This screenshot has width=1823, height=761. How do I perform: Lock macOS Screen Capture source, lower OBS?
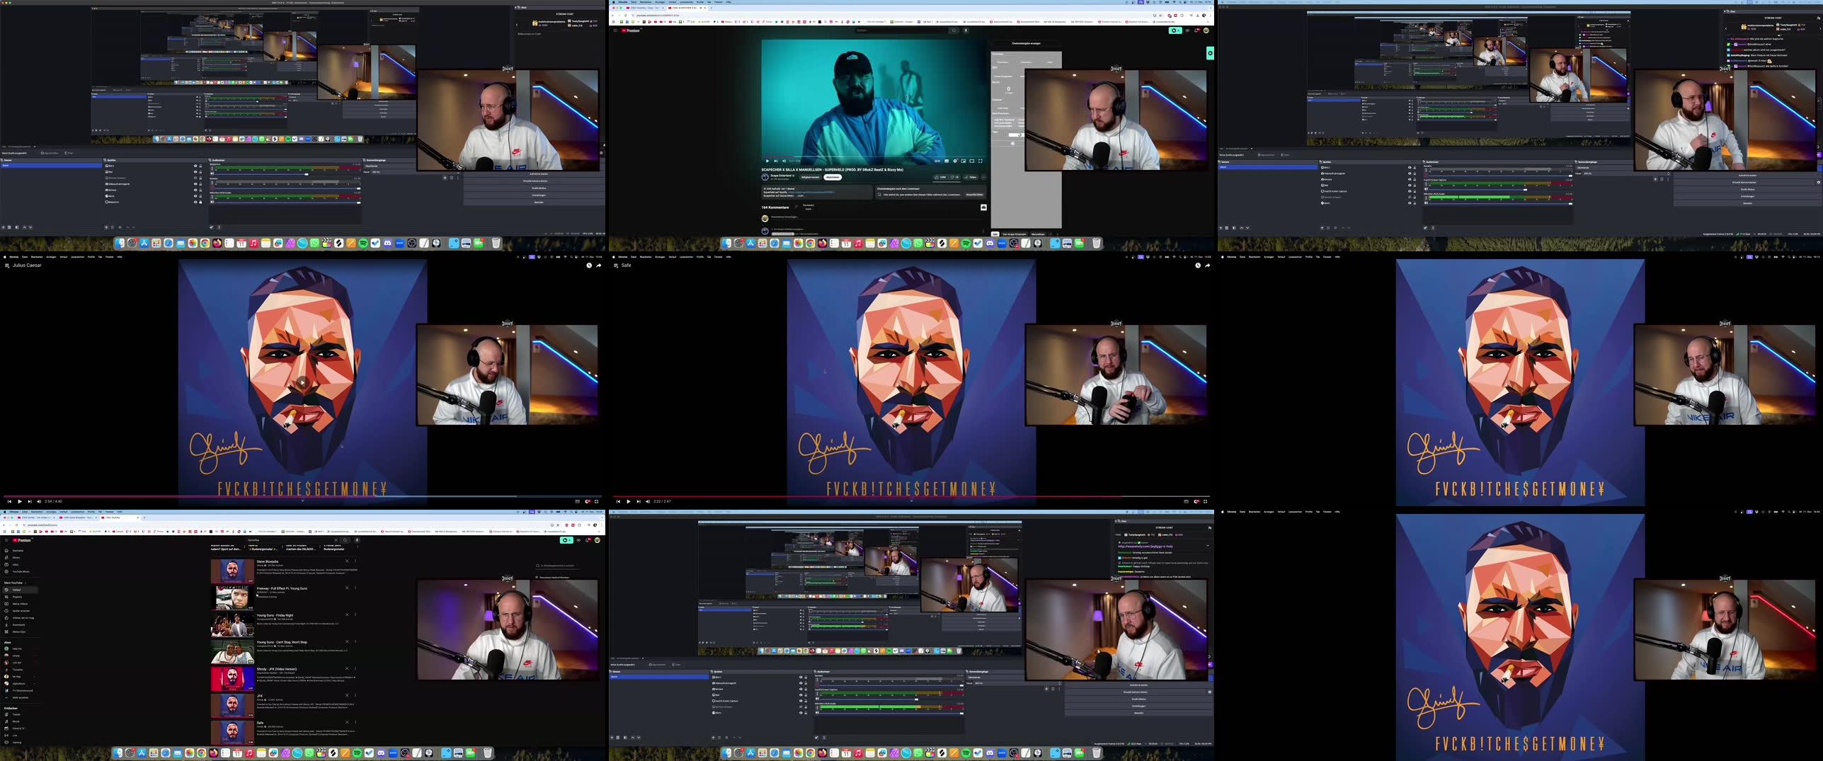point(806,701)
